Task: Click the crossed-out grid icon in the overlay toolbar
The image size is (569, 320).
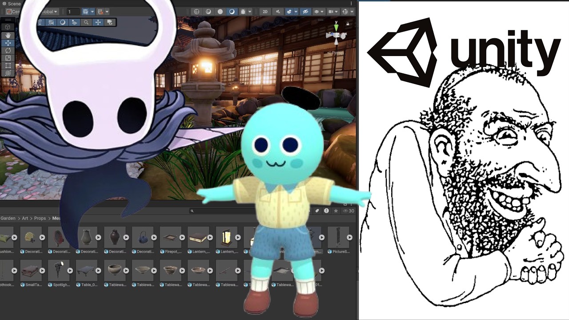Action: pyautogui.click(x=51, y=22)
